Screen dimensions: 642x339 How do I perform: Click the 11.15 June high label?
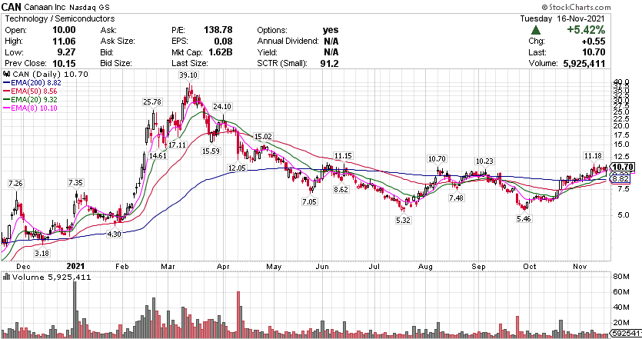(343, 156)
